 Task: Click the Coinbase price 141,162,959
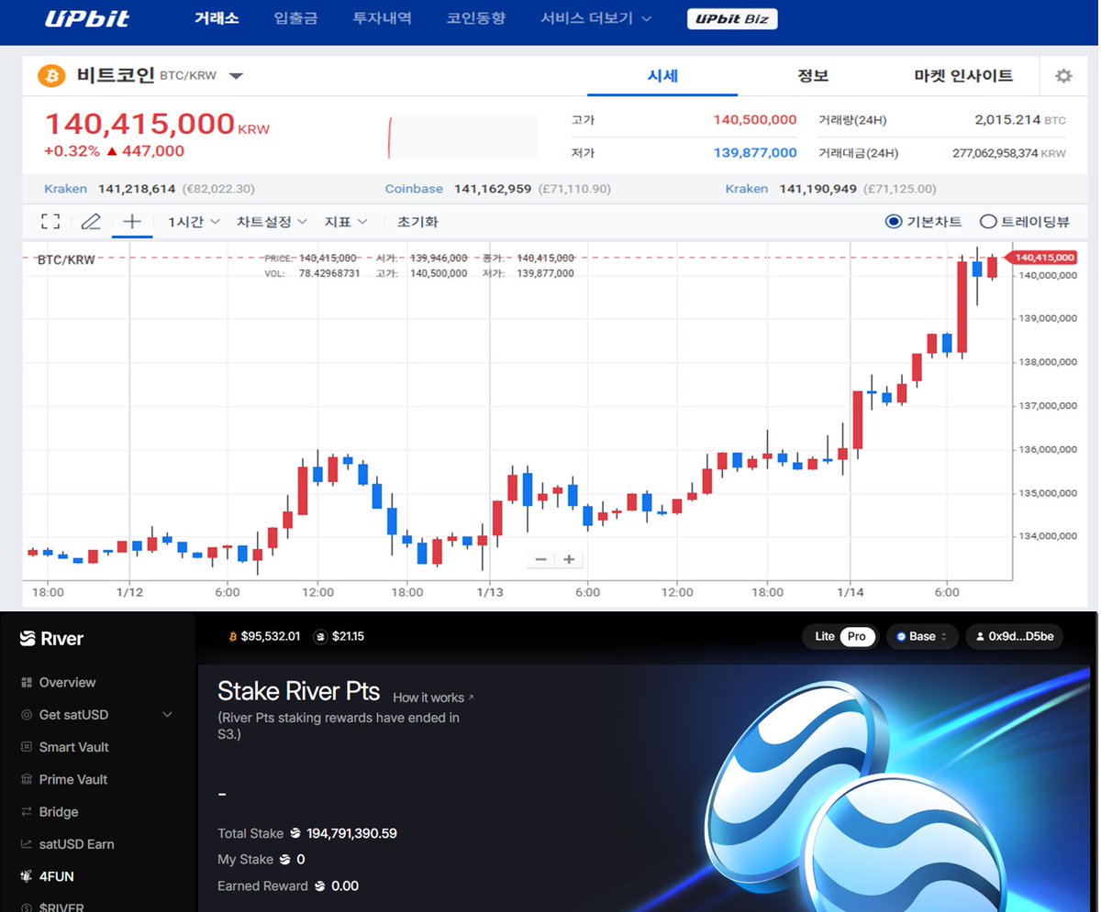(x=491, y=189)
